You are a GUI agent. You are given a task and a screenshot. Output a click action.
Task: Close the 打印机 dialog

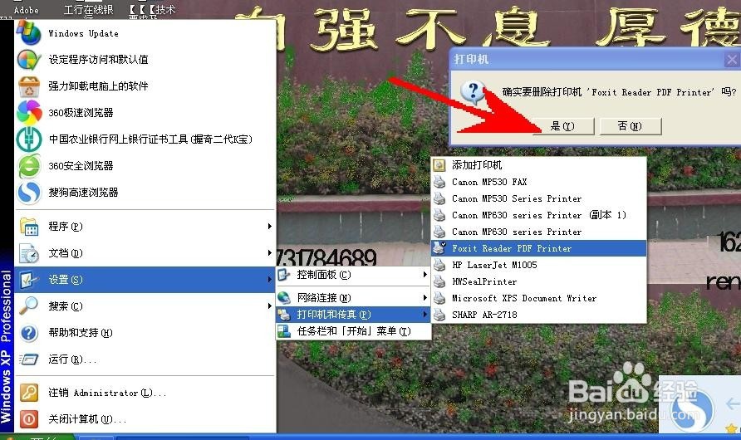(x=732, y=60)
